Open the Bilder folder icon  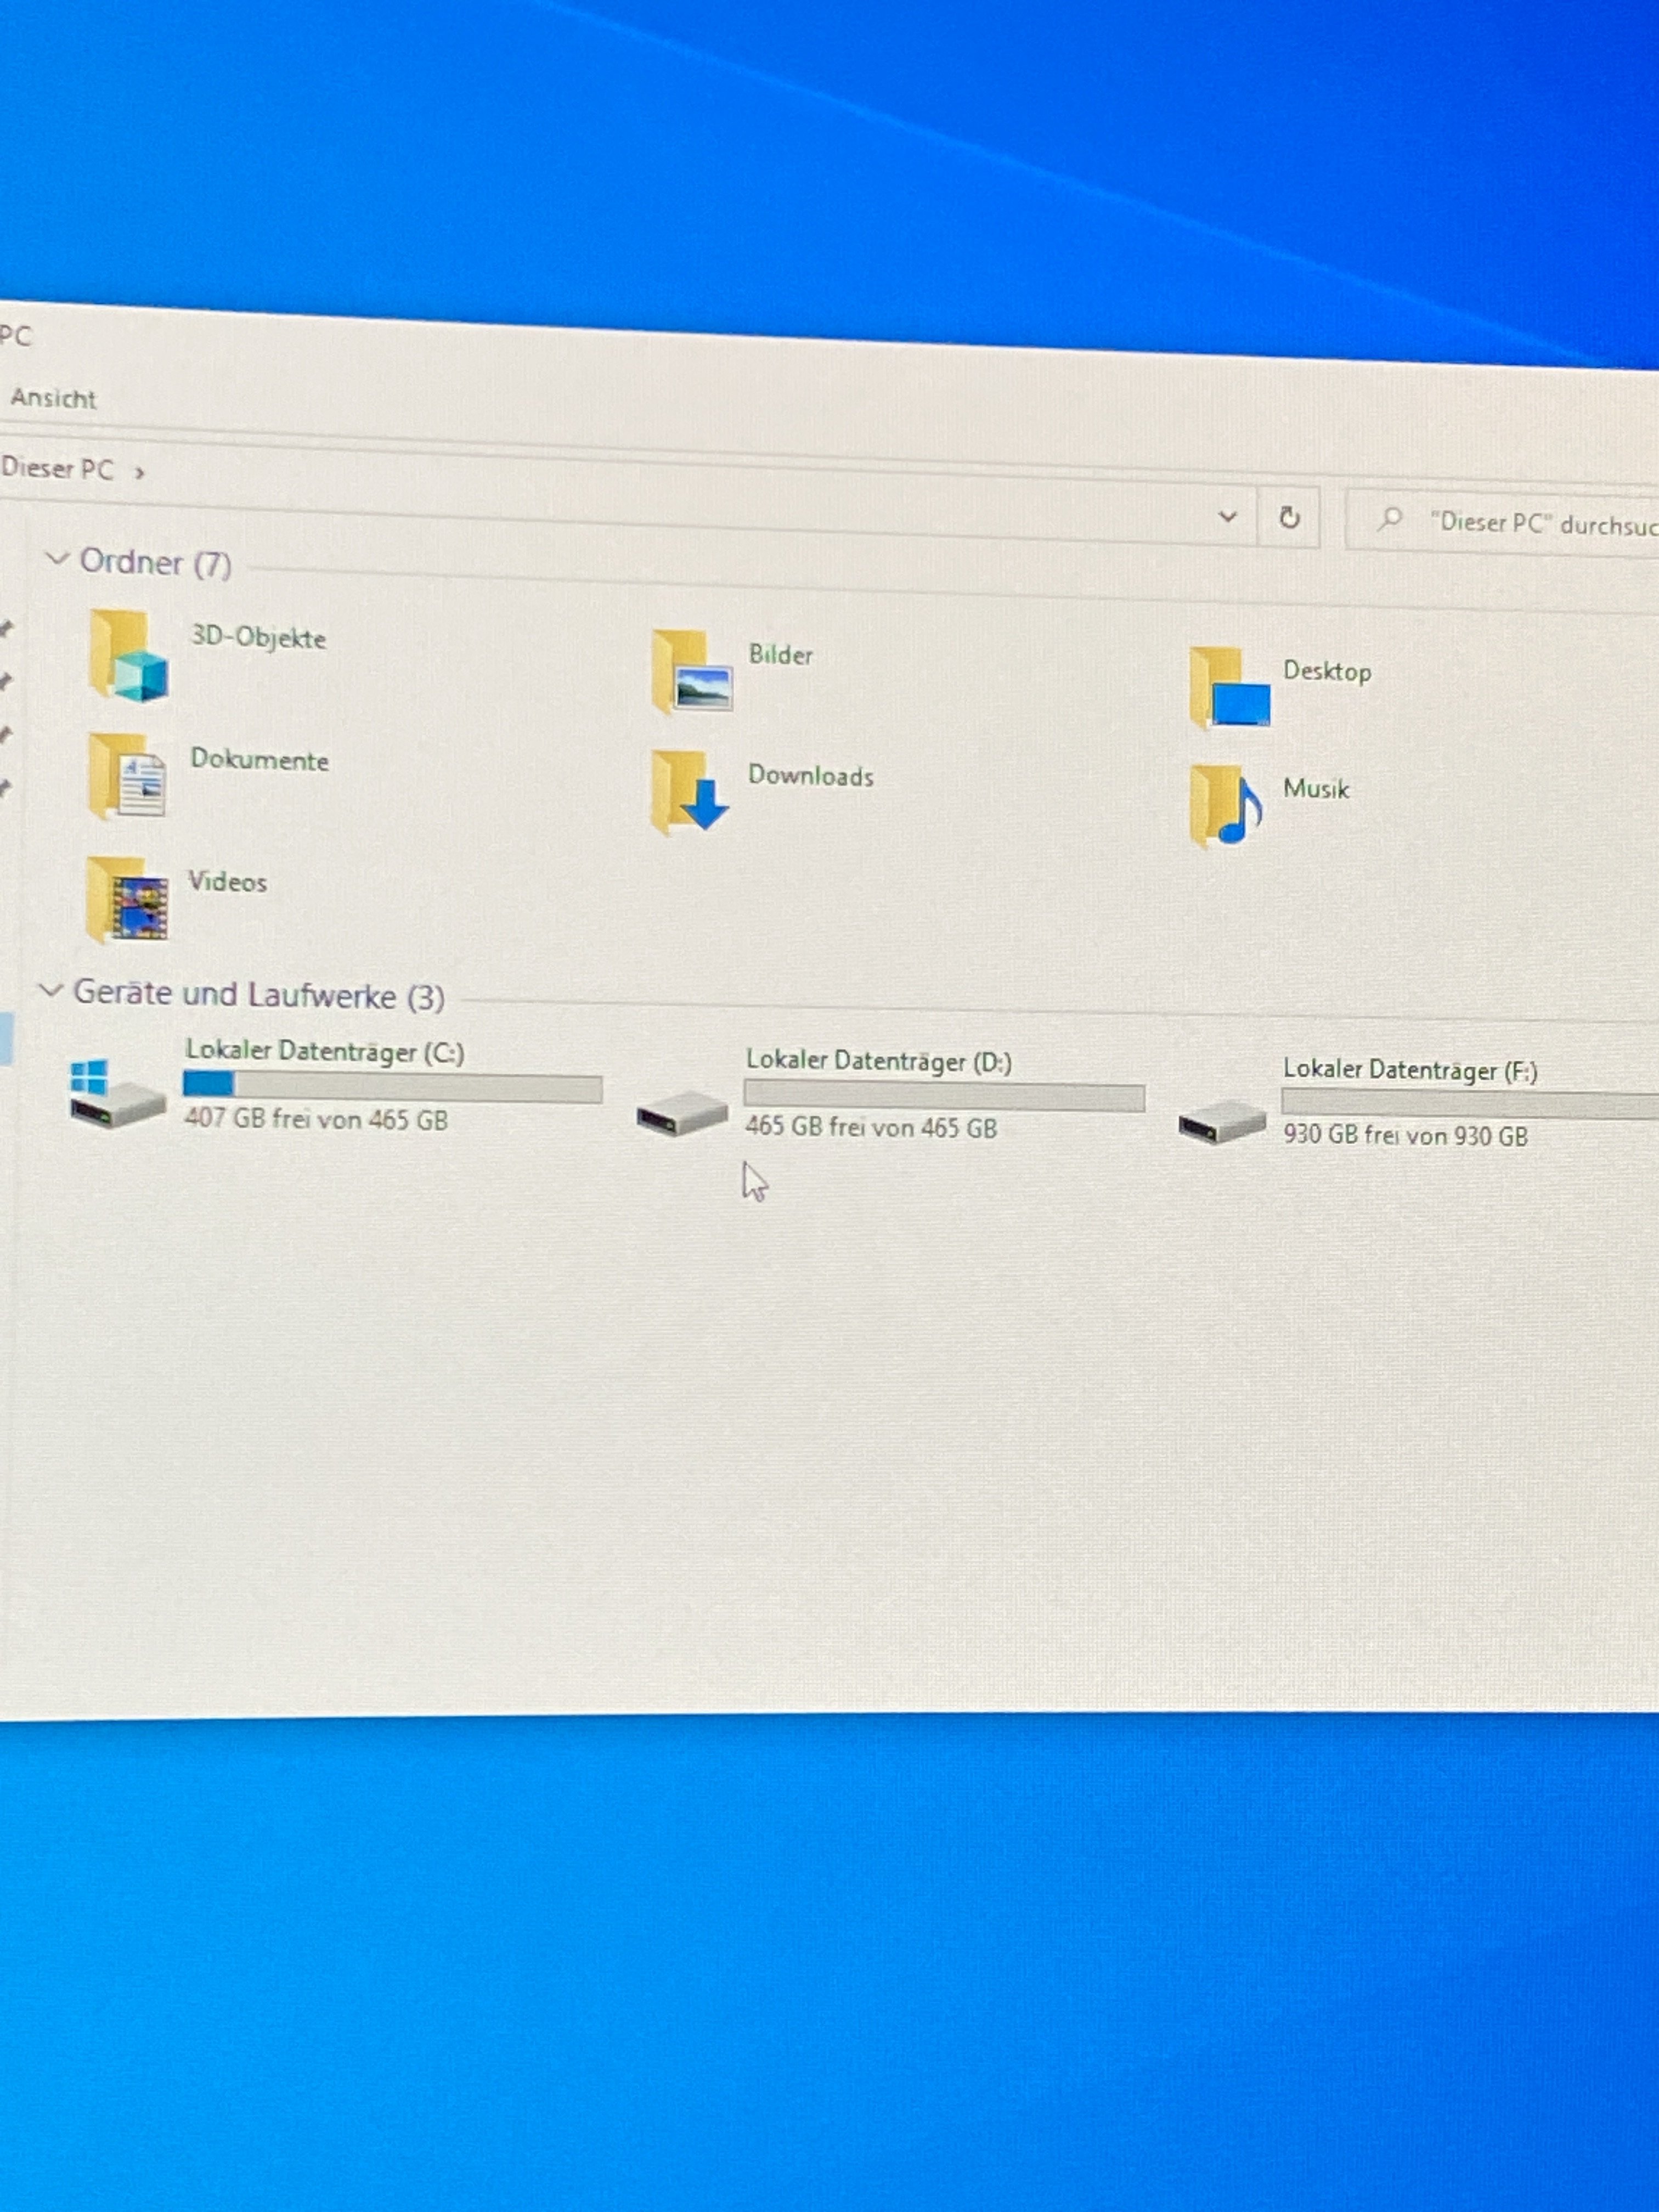point(690,672)
